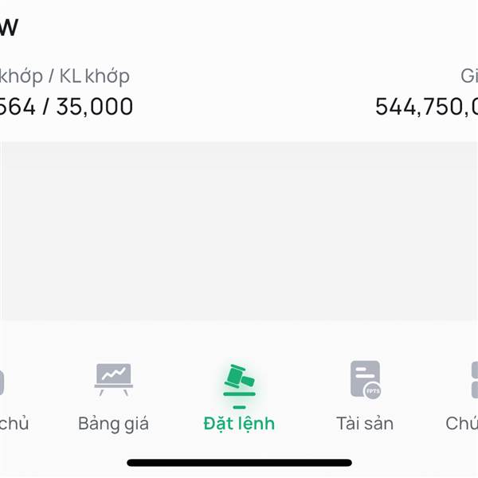Image resolution: width=478 pixels, height=478 pixels.
Task: Go to the Tài sản tab label
Action: (365, 424)
